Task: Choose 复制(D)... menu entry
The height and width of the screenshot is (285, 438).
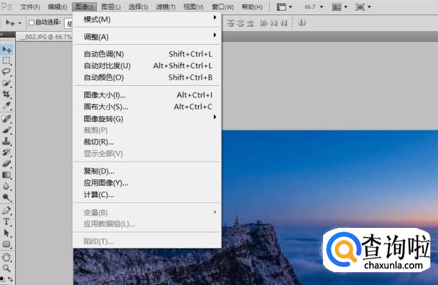Action: (x=147, y=171)
